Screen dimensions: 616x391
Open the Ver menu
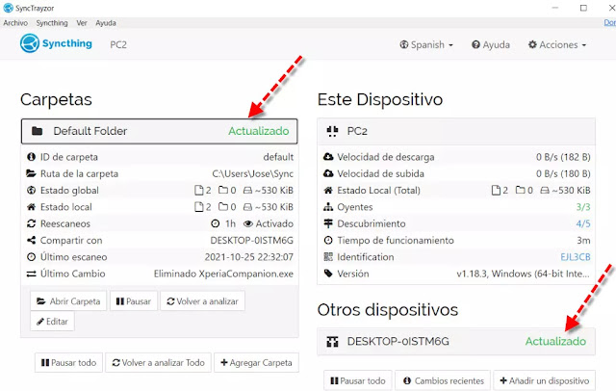pyautogui.click(x=82, y=23)
